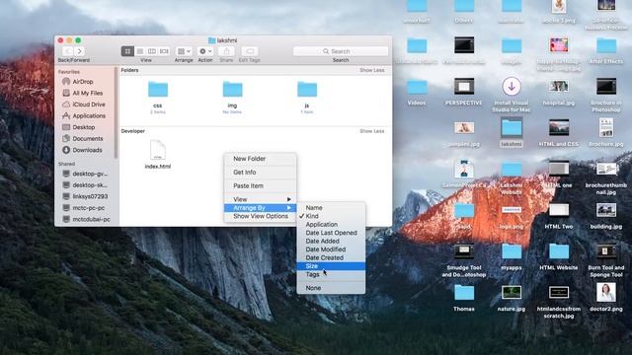Click Show Less for Developer group
Viewport: 632px width, 355px height.
coord(371,131)
